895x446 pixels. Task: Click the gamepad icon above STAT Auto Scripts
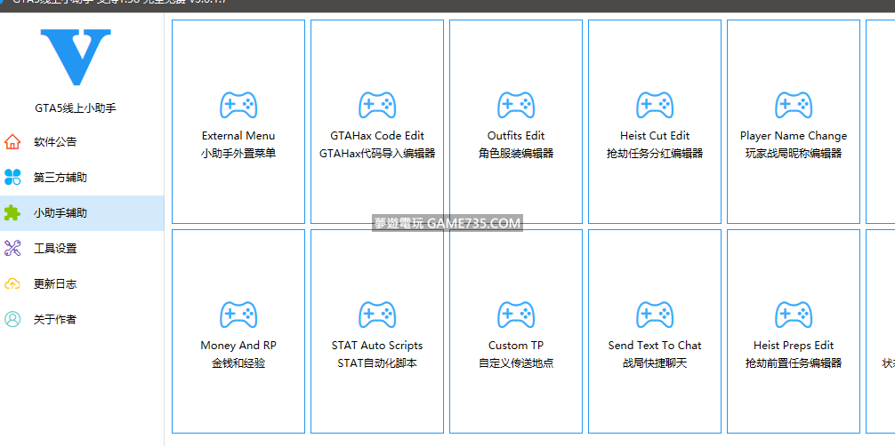(377, 315)
